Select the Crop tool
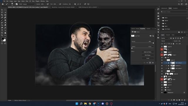Screen dimensions: 188x106 [2, 15]
